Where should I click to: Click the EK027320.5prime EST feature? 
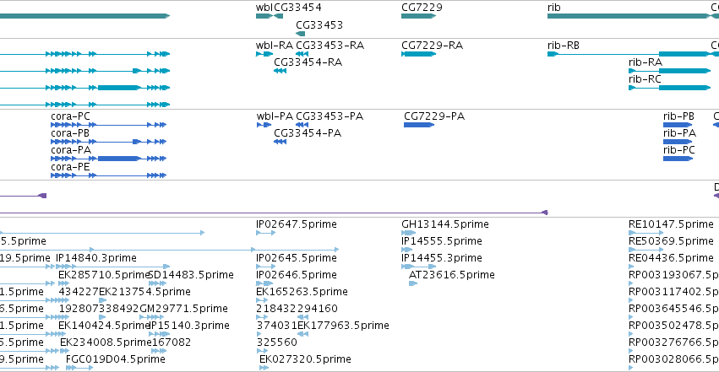pos(264,368)
